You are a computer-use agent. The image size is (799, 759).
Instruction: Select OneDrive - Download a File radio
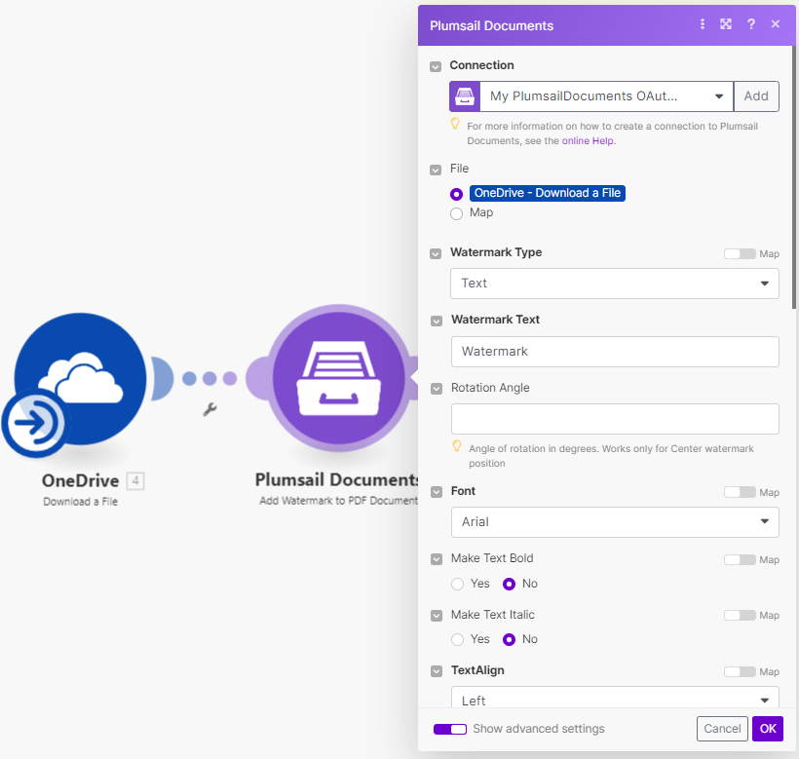[457, 194]
